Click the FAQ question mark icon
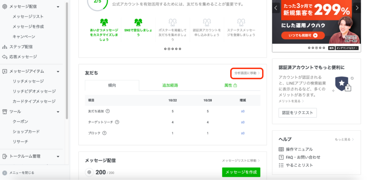This screenshot has width=368, height=180. (281, 157)
